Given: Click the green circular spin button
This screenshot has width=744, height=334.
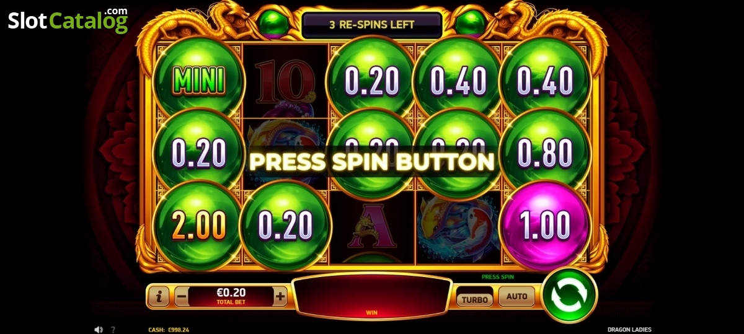Looking at the screenshot, I should (569, 295).
